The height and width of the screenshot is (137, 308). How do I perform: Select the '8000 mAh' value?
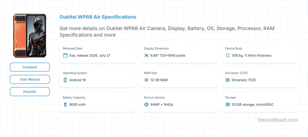[77, 105]
